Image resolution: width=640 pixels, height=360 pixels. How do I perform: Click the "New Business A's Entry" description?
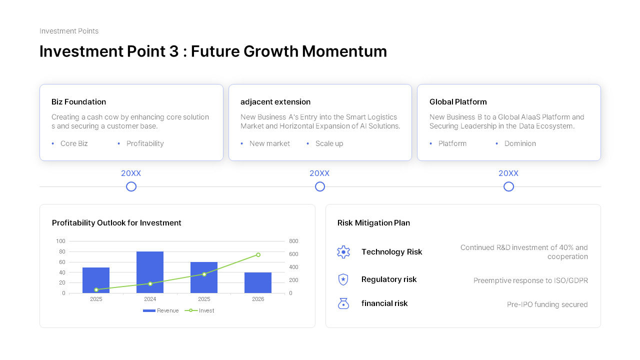tap(320, 121)
